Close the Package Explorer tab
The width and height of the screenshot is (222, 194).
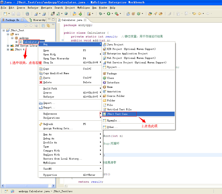tap(22, 20)
